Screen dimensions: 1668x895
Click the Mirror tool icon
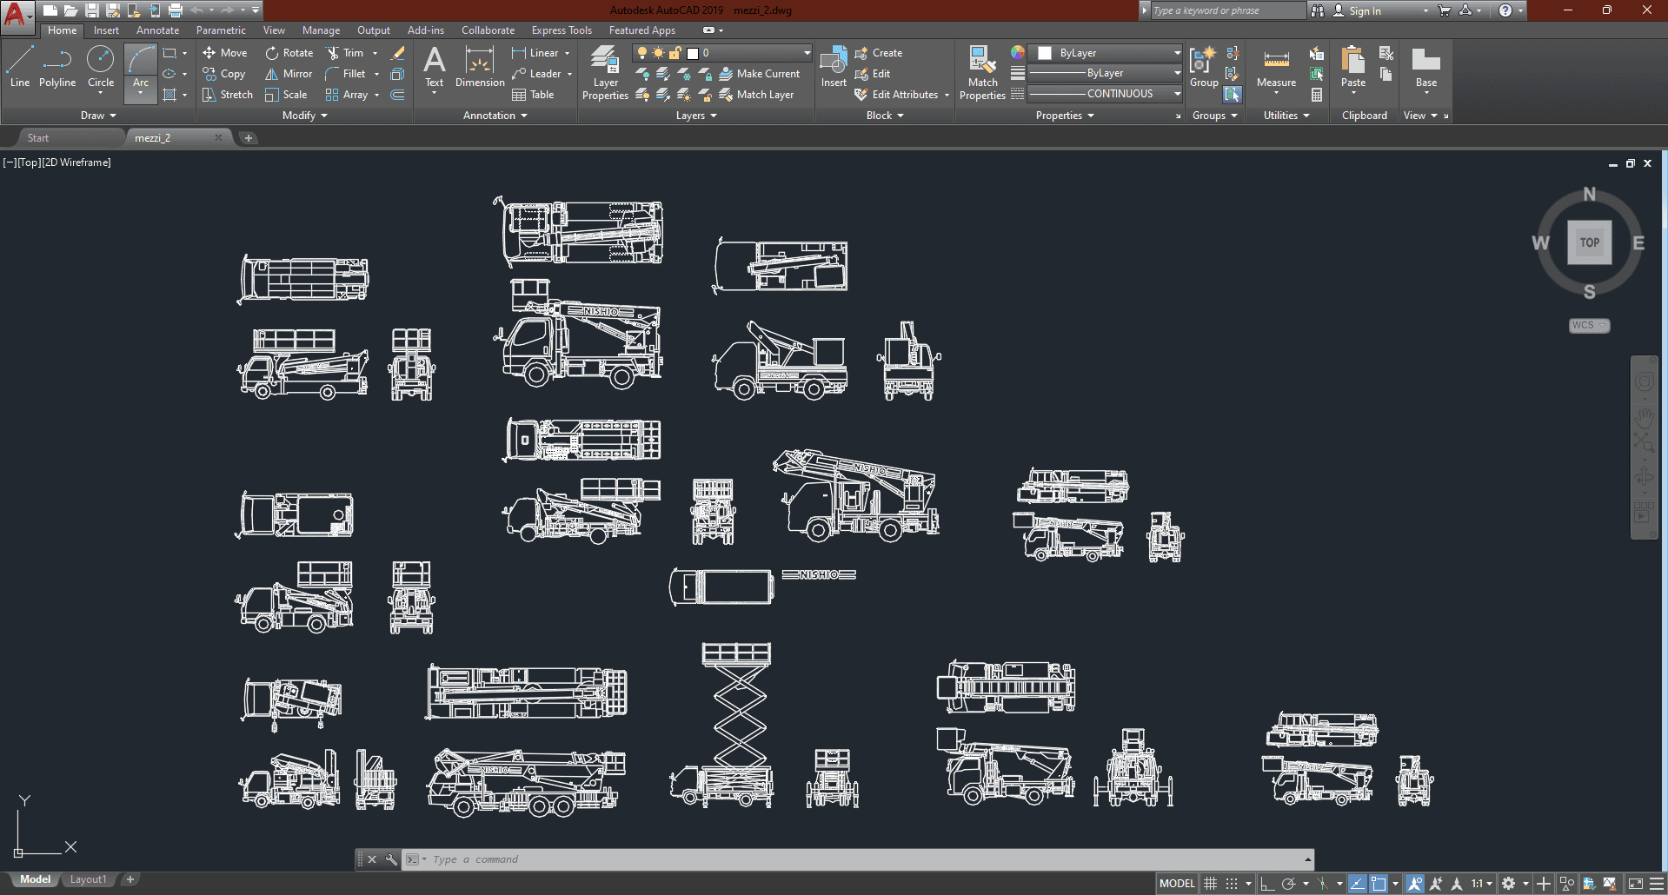pos(272,74)
